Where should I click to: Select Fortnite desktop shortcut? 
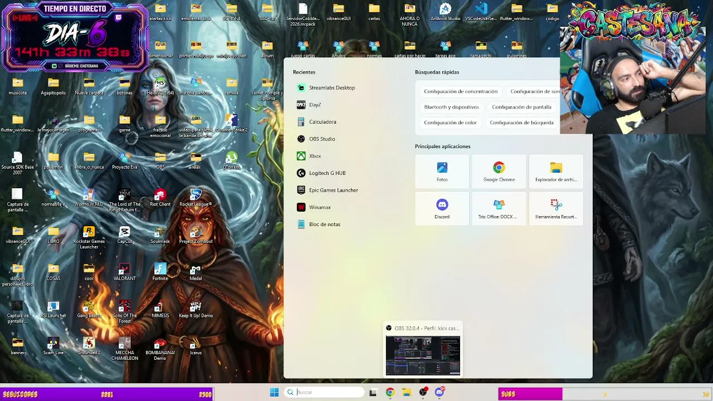click(x=160, y=272)
